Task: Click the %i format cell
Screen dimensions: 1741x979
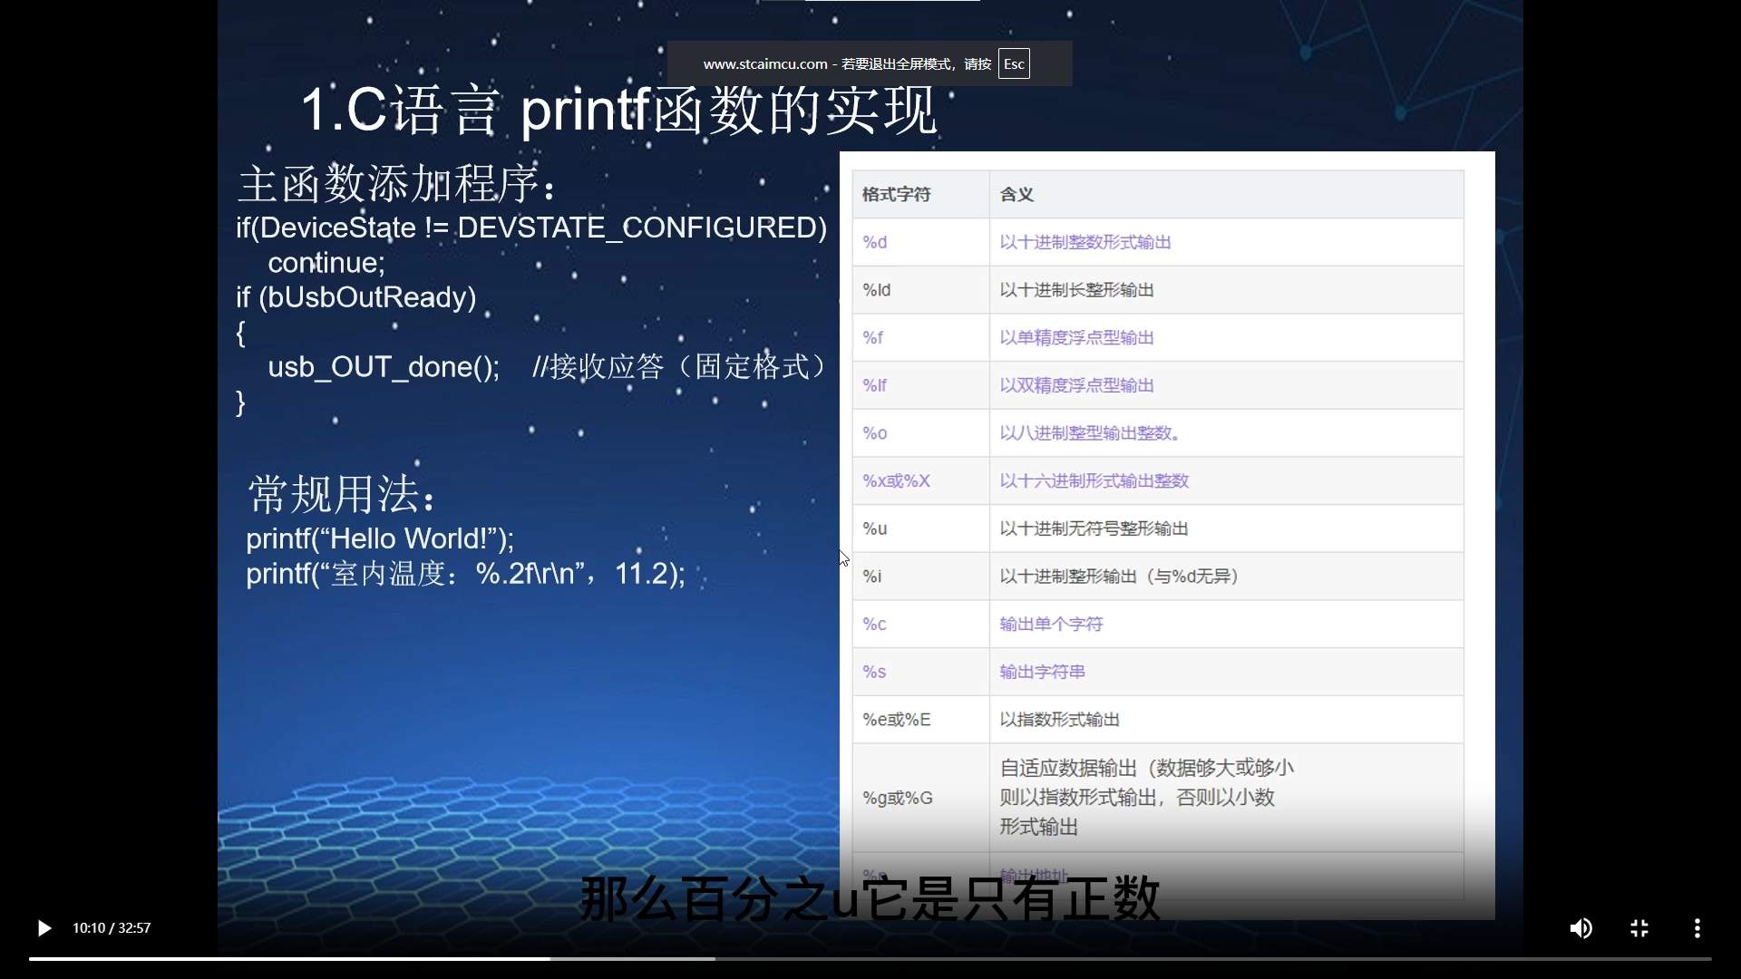Action: click(x=920, y=577)
